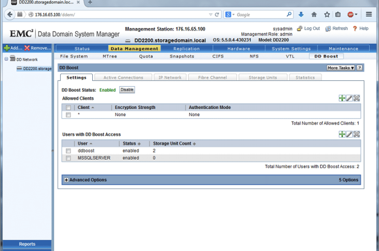Click the reload page icon in address bar
This screenshot has width=379, height=251.
pyautogui.click(x=217, y=15)
